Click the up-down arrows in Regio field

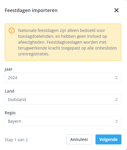click(x=116, y=121)
